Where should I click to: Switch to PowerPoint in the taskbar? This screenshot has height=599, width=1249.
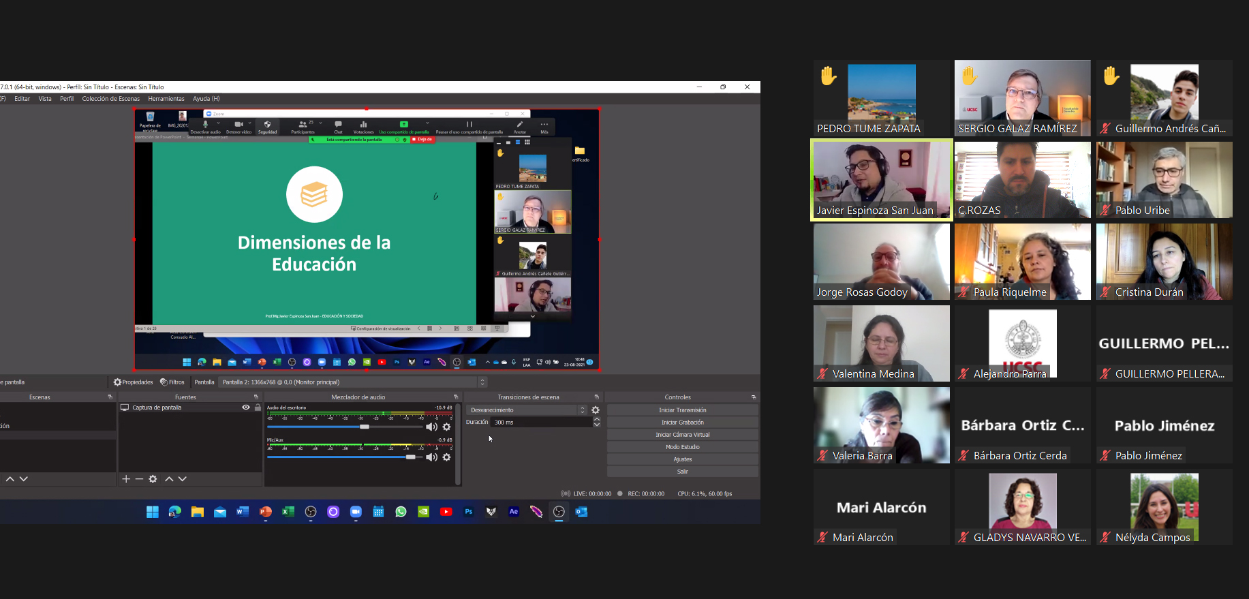266,512
